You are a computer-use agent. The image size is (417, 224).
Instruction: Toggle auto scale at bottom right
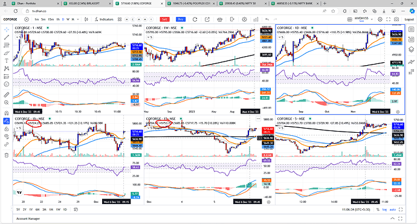coord(393,210)
